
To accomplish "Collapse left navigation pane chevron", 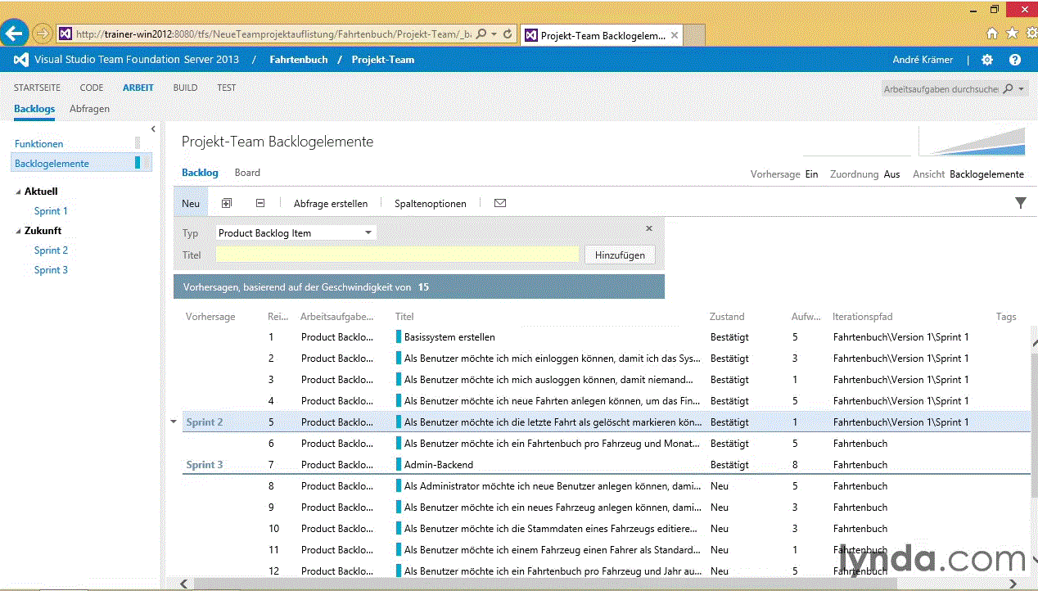I will pos(153,129).
